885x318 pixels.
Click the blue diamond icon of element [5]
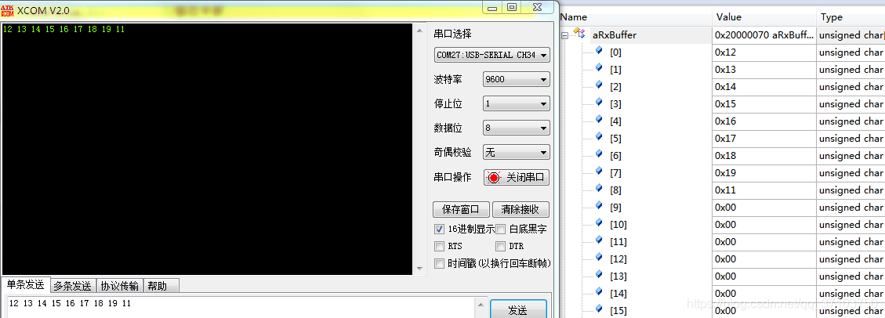point(599,137)
